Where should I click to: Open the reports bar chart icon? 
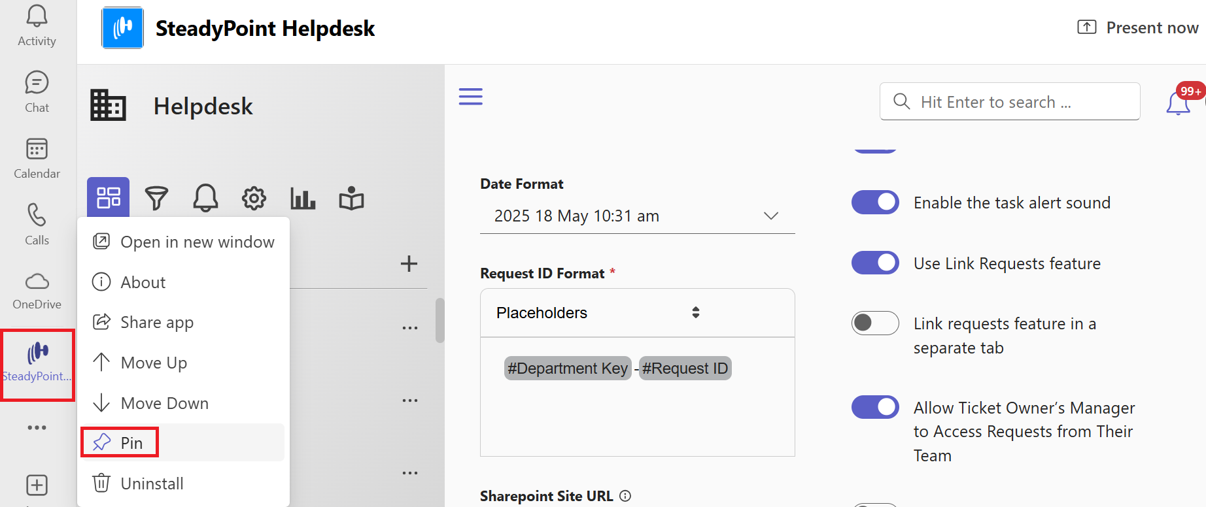point(303,198)
